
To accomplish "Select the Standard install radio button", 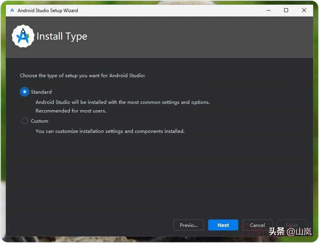I will tap(25, 92).
